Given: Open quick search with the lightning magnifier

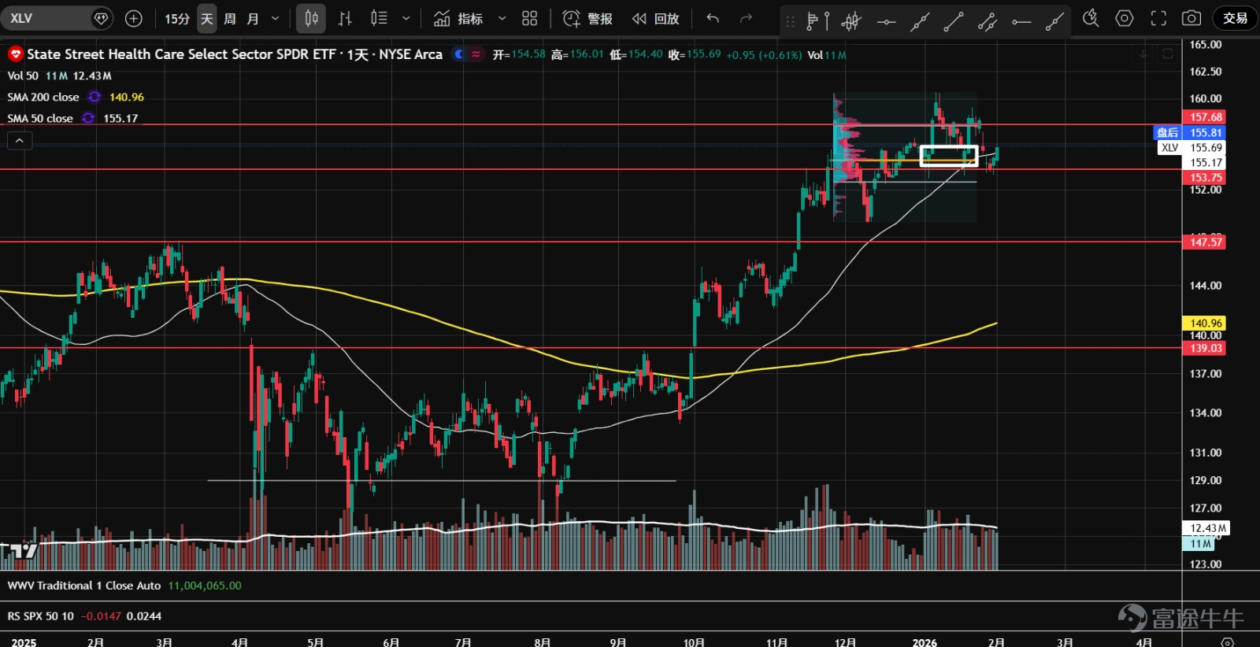Looking at the screenshot, I should click(x=1091, y=18).
